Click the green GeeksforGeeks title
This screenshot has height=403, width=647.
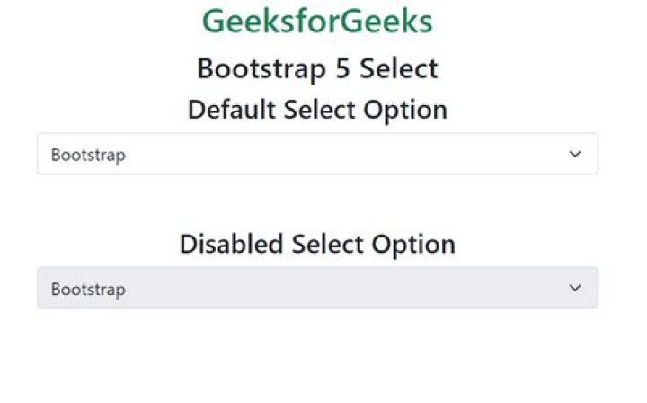[317, 21]
